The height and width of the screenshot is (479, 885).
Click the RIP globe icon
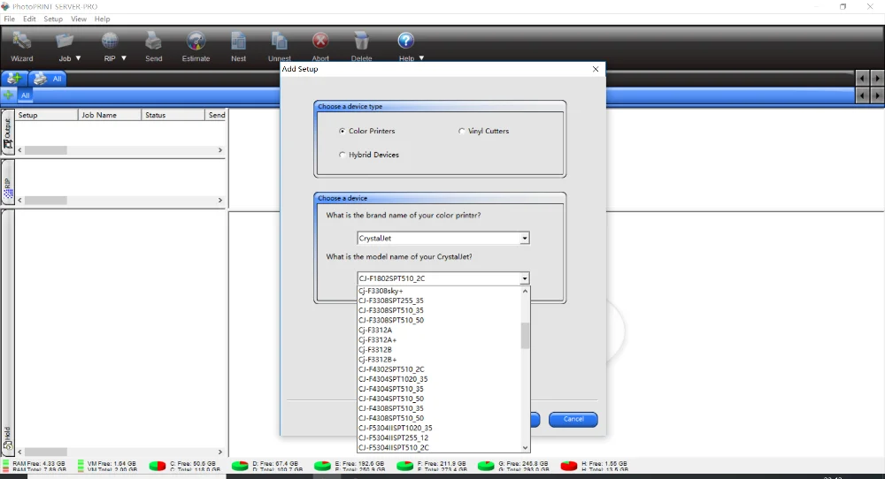110,42
